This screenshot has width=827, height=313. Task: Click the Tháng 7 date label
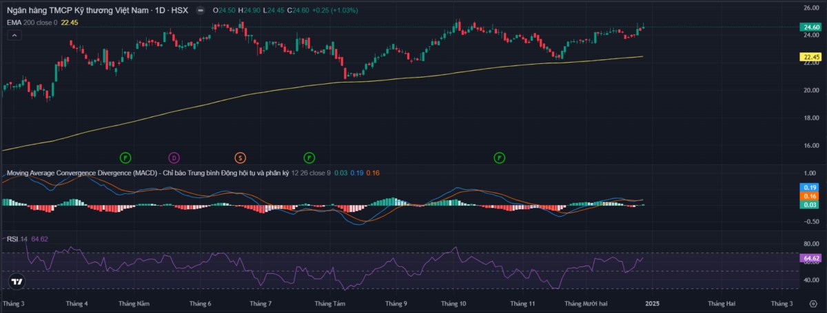coord(261,303)
